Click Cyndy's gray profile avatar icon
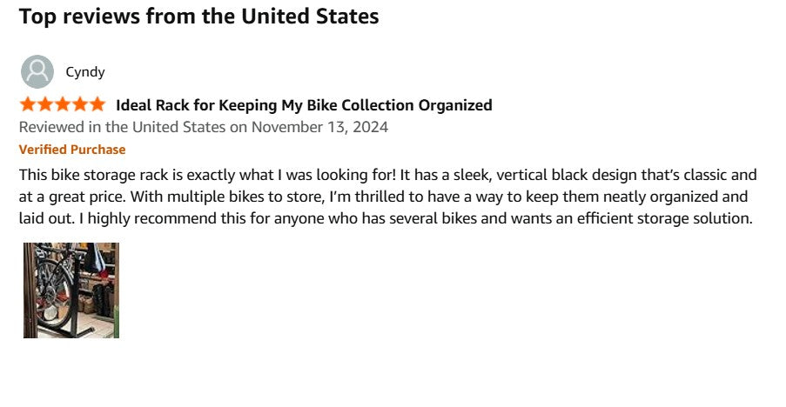 37,72
